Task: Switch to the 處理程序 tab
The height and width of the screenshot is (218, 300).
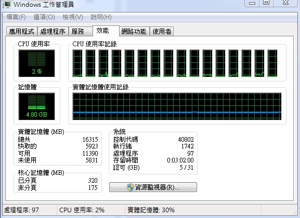Action: click(53, 31)
